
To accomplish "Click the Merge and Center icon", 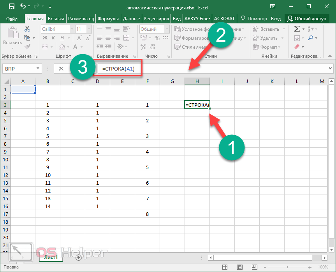I will tap(127, 38).
